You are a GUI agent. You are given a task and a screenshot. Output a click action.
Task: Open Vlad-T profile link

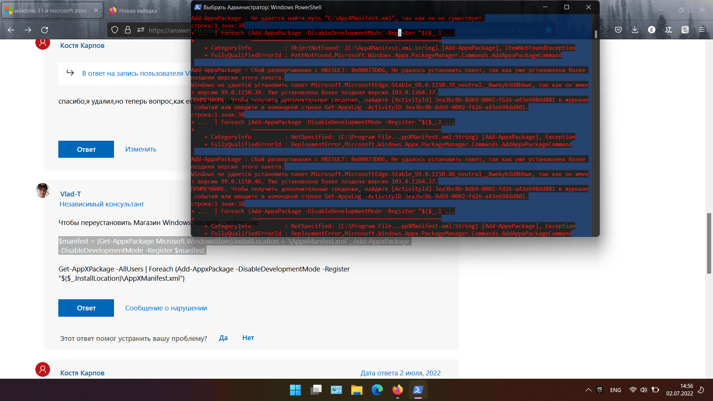(x=71, y=194)
